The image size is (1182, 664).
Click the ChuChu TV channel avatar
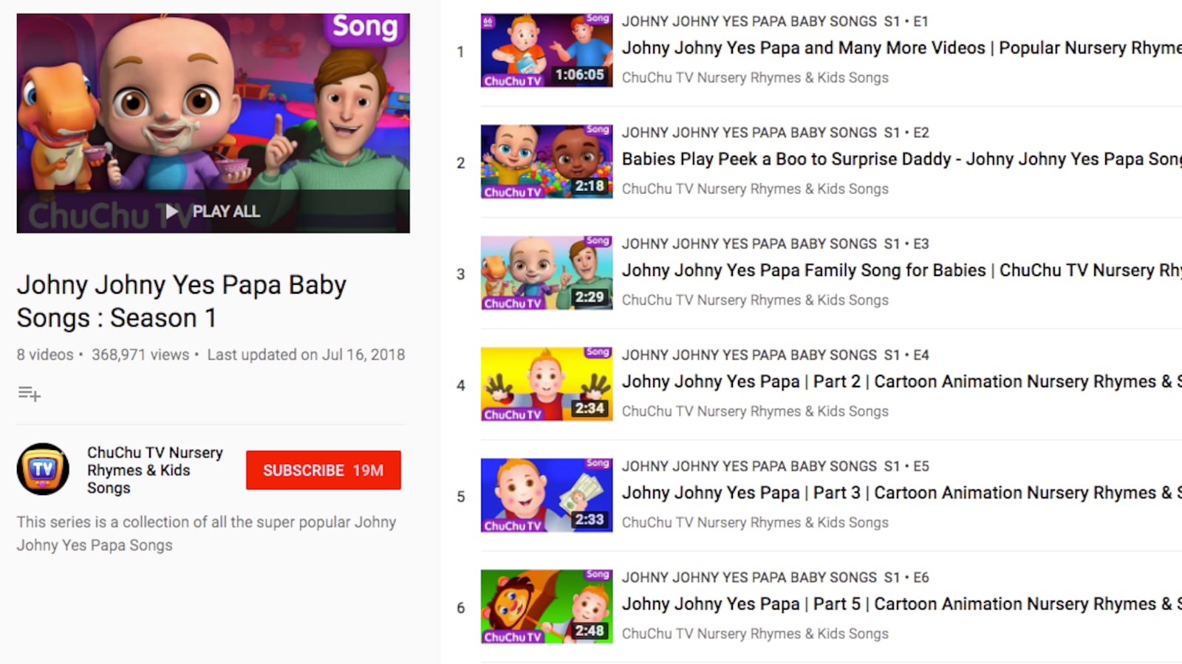point(43,469)
